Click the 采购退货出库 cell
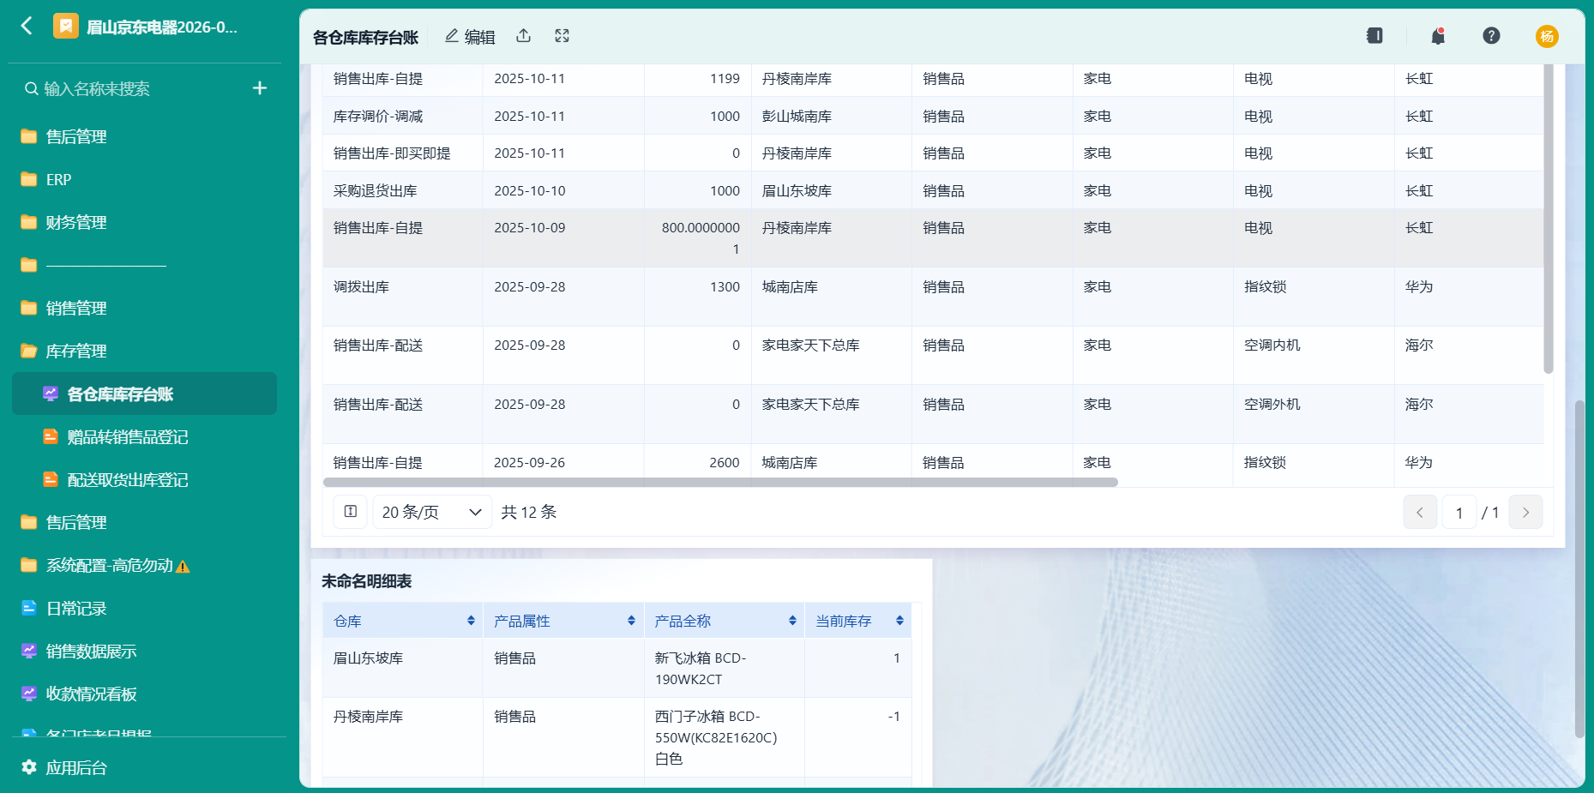The width and height of the screenshot is (1594, 793). [x=402, y=190]
